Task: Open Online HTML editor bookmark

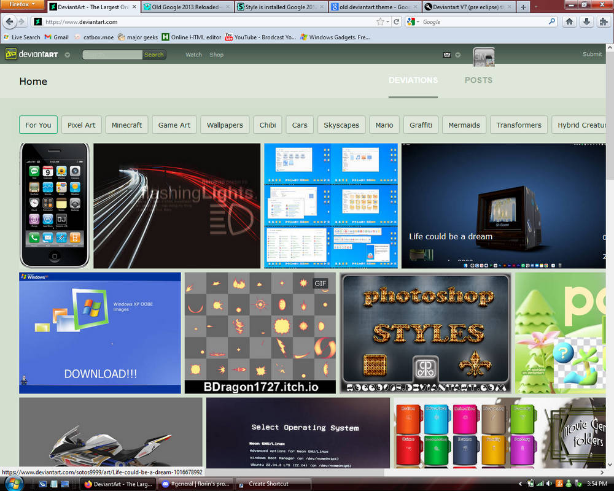Action: click(x=192, y=37)
